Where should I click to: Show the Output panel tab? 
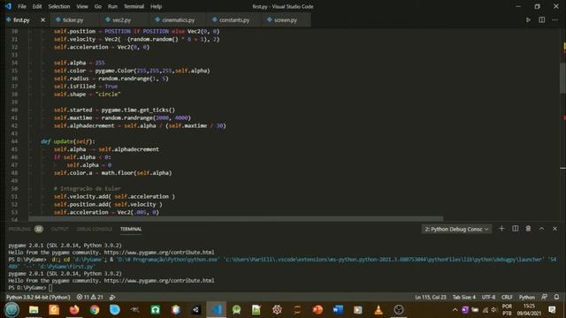[59, 229]
